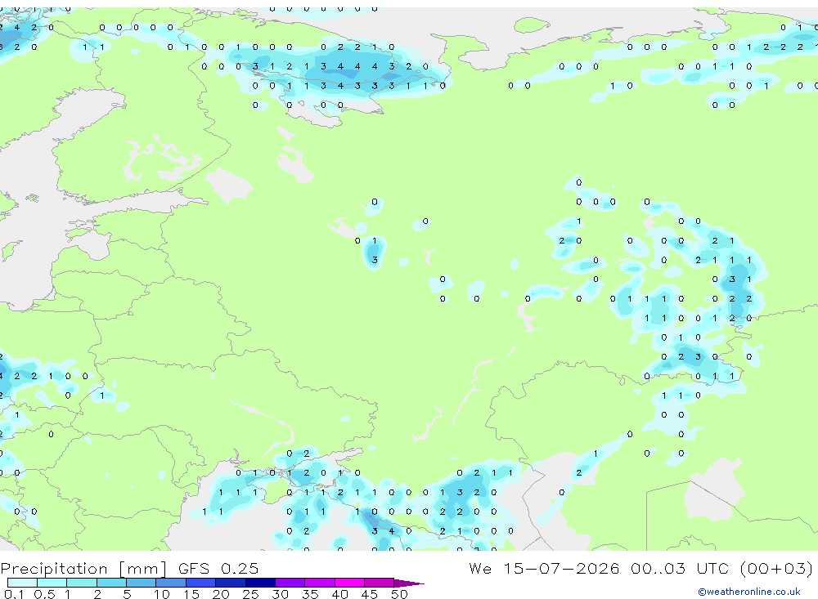Click the above-50 mm legend arrow tip
The height and width of the screenshot is (599, 818).
pos(410,583)
